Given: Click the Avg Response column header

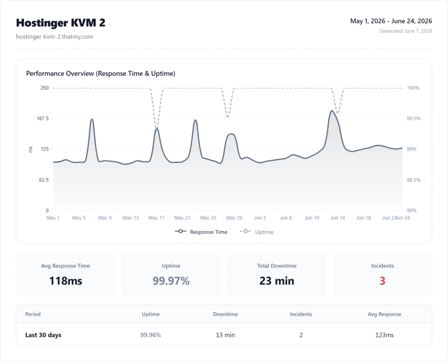Looking at the screenshot, I should pyautogui.click(x=384, y=314).
